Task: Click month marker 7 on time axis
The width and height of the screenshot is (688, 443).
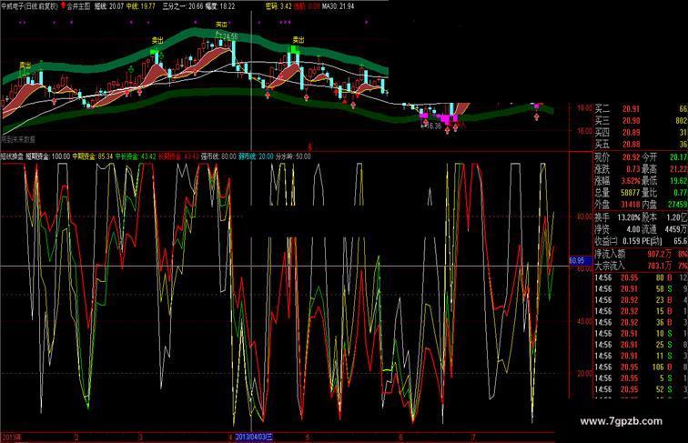Action: 473,438
